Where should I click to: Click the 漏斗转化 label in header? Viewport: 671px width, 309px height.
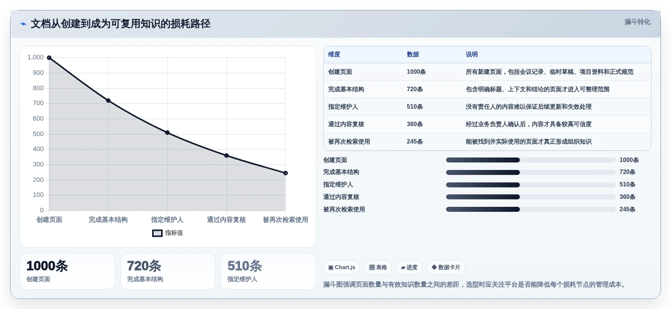637,22
